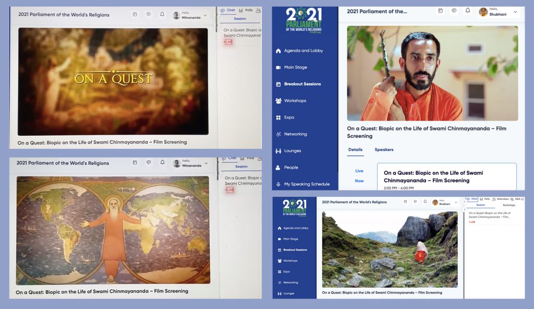Click message icon in mountain hiker panel header
The width and height of the screenshot is (534, 309).
415,201
